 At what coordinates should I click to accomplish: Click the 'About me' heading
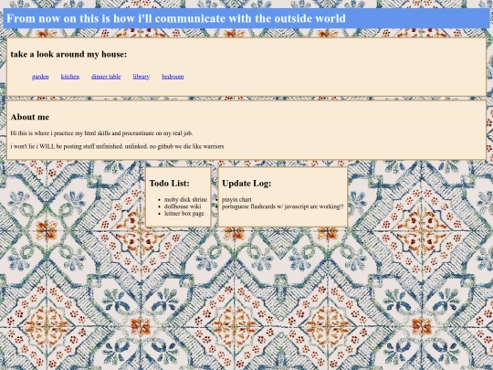pyautogui.click(x=30, y=117)
